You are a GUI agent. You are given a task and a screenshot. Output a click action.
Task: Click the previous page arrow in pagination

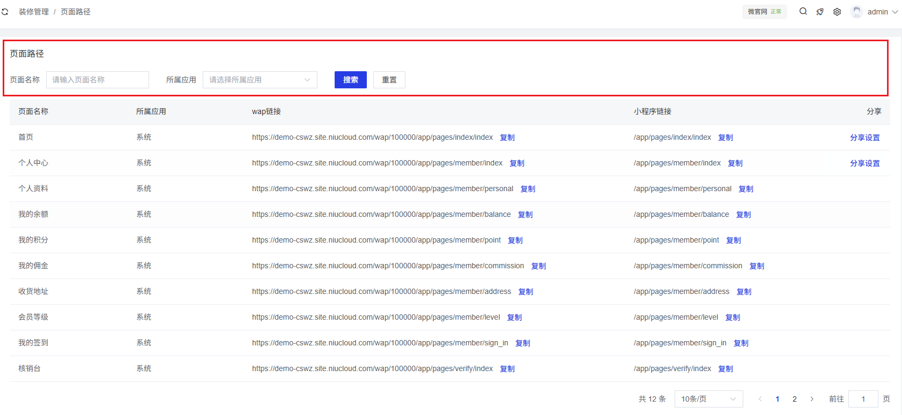point(760,399)
